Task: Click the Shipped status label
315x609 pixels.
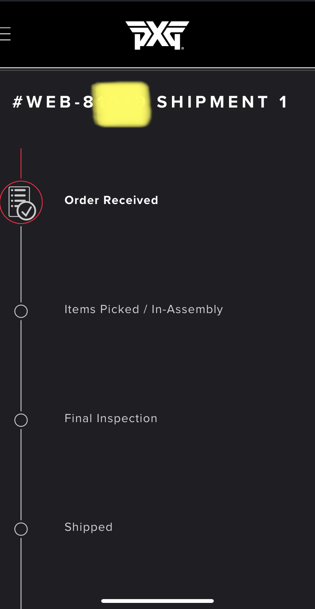Action: (x=88, y=527)
